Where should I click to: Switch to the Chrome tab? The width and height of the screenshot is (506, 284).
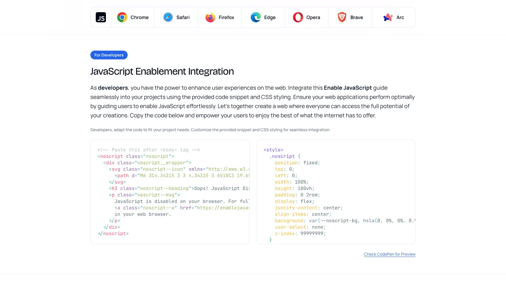point(133,17)
